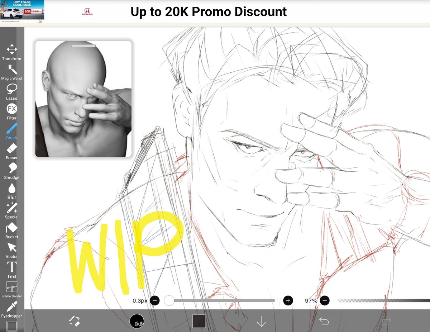This screenshot has width=430, height=332.
Task: Select the Vector tool
Action: pyautogui.click(x=12, y=250)
